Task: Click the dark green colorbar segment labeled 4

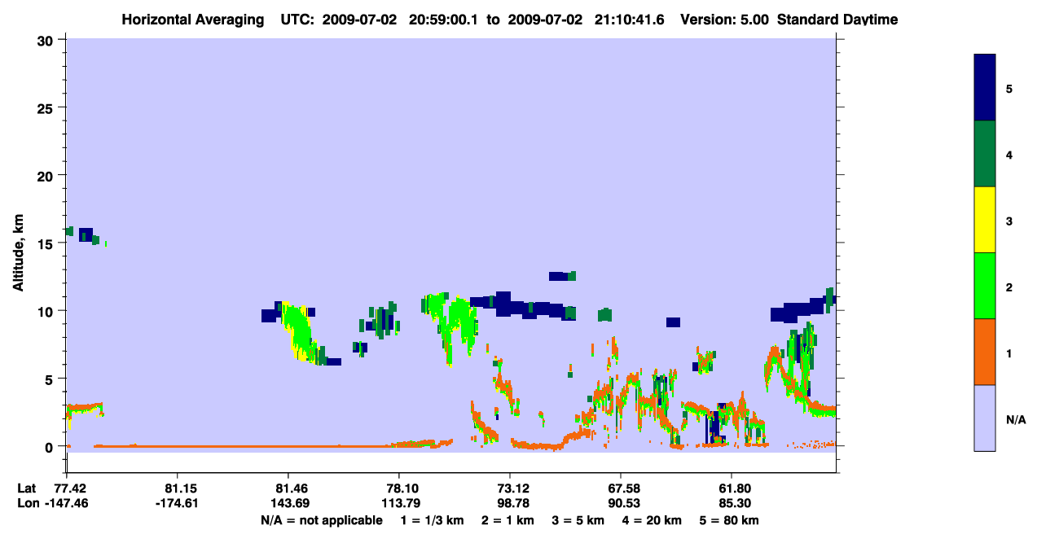Action: pyautogui.click(x=985, y=154)
